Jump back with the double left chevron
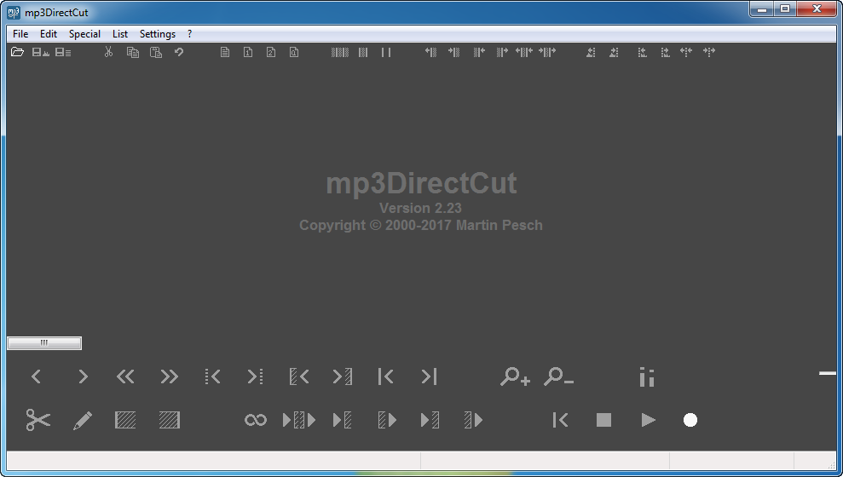 (x=125, y=376)
